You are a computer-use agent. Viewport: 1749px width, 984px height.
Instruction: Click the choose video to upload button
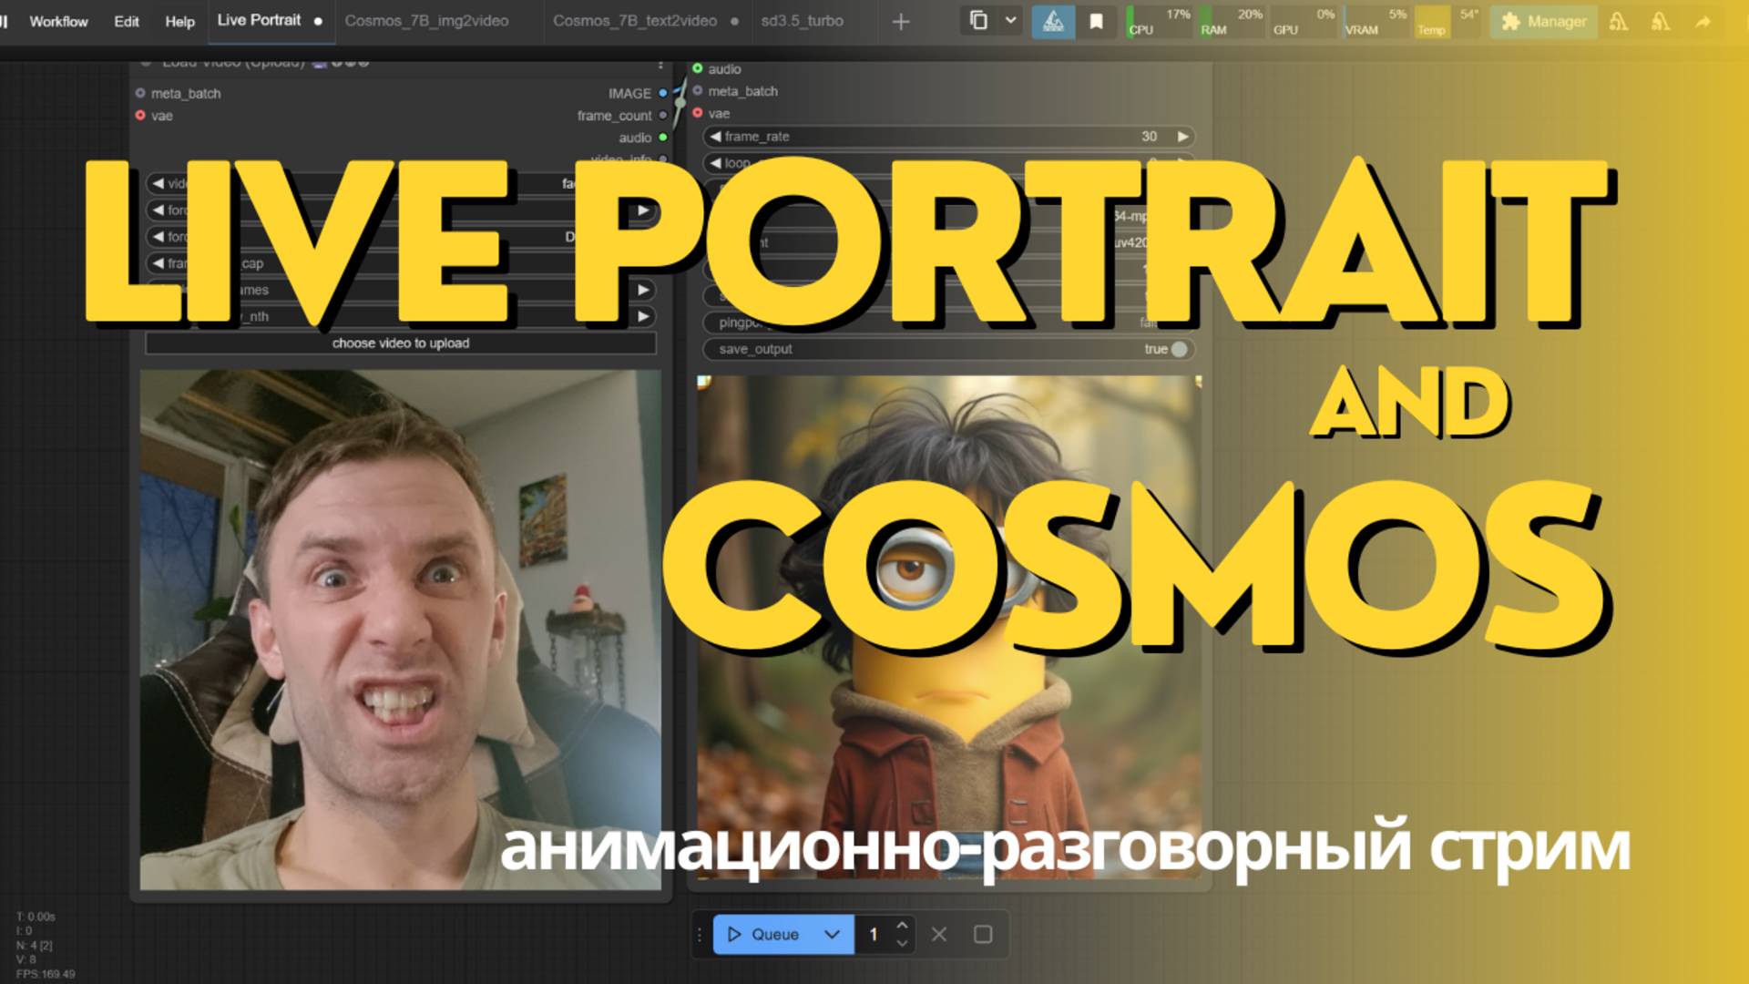coord(400,343)
